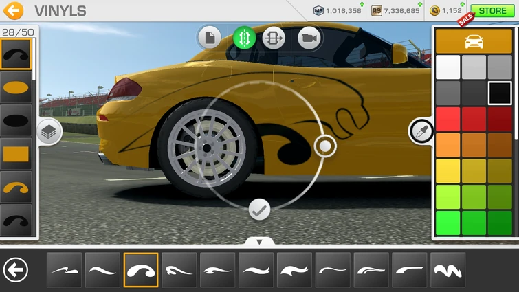519x292 pixels.
Task: Add more R$ currency with plus icon
Action: [x=420, y=4]
